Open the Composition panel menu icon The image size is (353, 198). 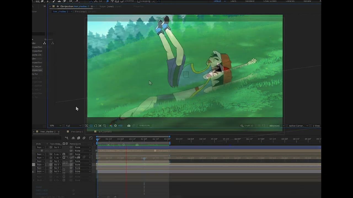92,7
